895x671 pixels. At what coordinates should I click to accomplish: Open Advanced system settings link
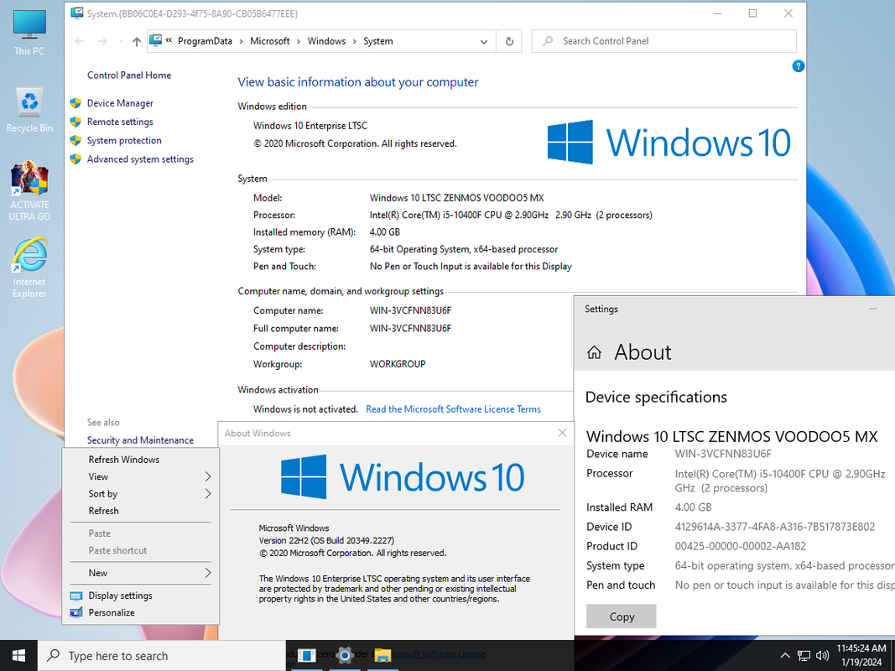pyautogui.click(x=140, y=159)
